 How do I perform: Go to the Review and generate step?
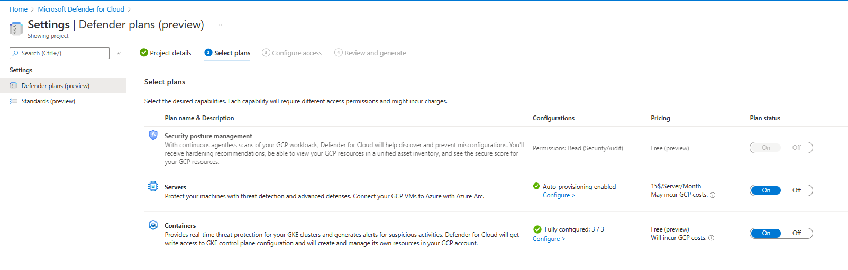[x=370, y=53]
